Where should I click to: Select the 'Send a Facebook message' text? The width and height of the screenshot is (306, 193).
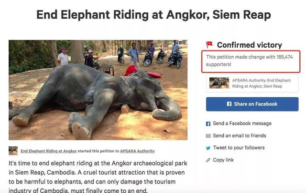click(x=242, y=124)
